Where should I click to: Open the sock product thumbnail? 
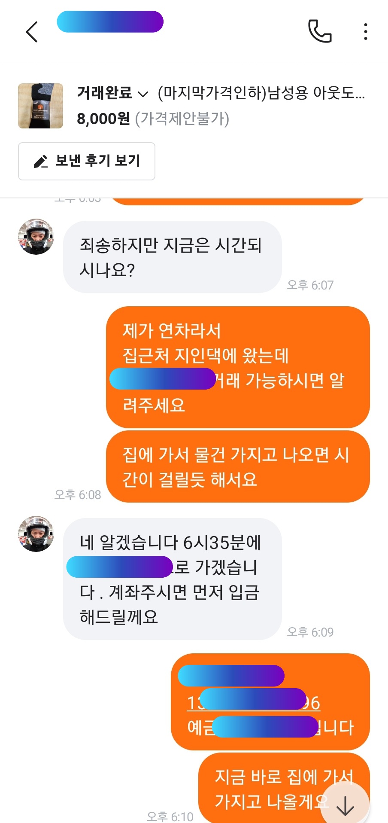point(40,106)
